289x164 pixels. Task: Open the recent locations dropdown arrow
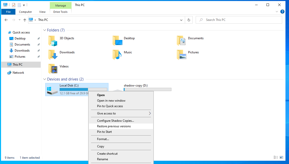point(19,20)
